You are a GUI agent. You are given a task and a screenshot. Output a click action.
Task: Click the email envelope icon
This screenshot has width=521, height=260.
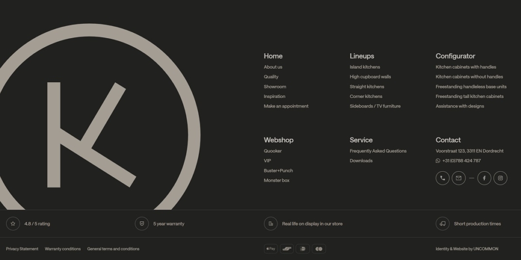pos(458,178)
